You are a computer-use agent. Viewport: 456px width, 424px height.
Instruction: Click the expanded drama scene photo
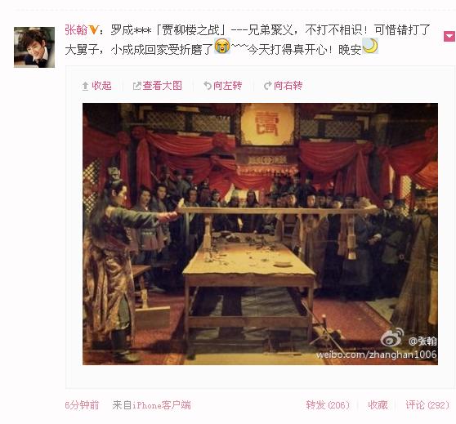[261, 234]
